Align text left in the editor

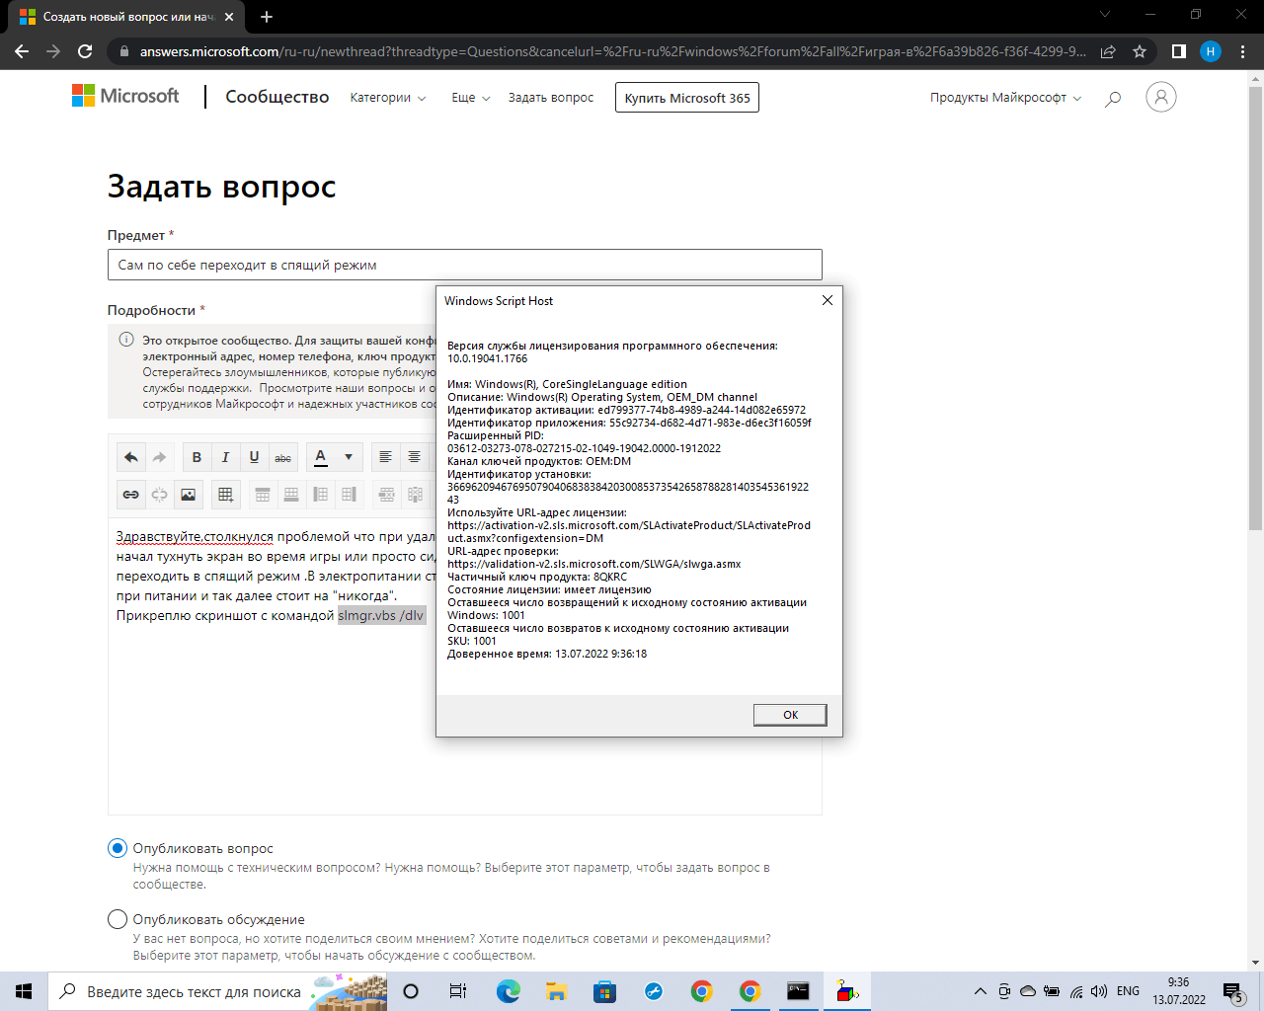point(385,457)
